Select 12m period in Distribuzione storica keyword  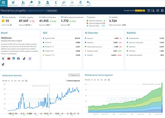(101, 80)
